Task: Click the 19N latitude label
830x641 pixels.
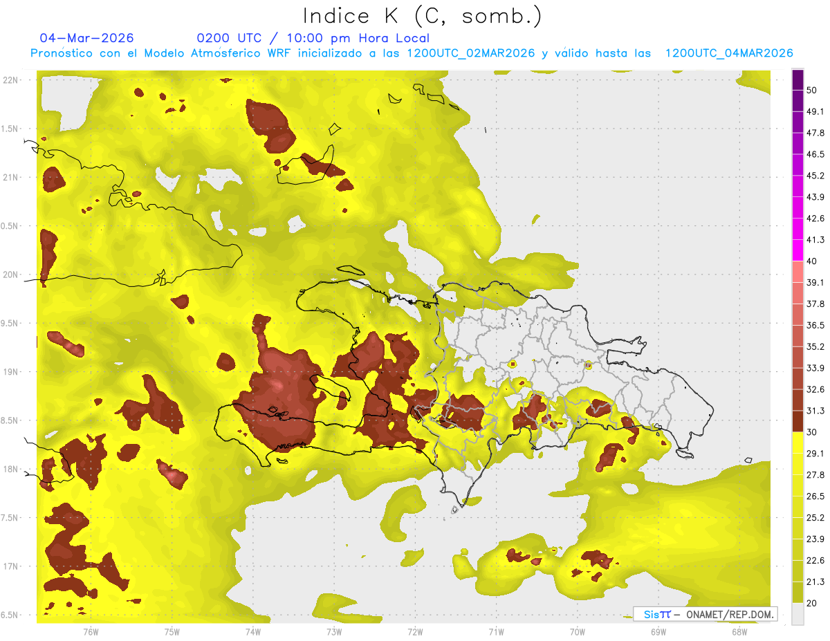Action: click(10, 372)
